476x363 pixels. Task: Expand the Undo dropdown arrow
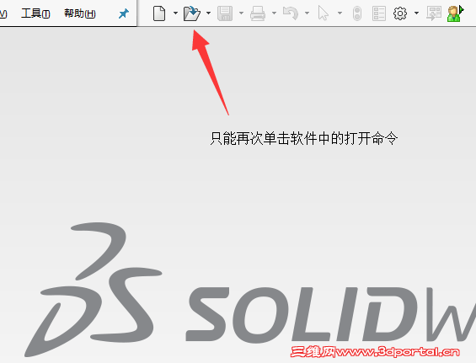click(307, 13)
